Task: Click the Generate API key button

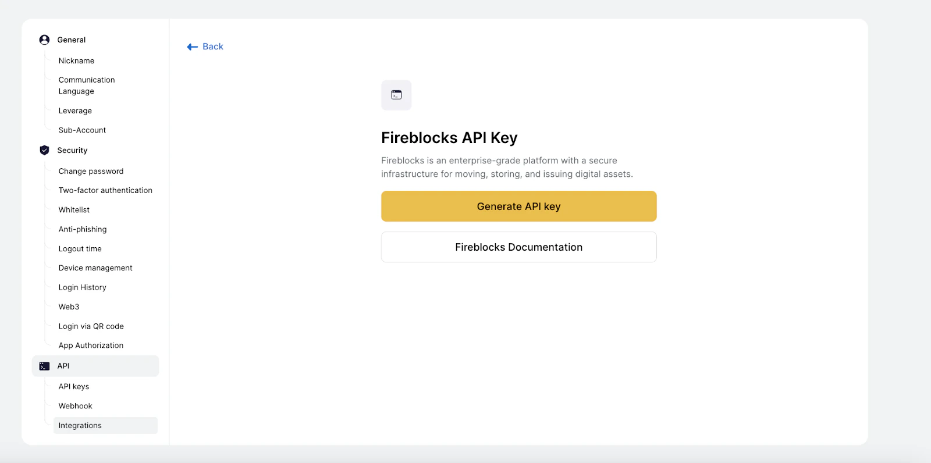Action: point(518,206)
